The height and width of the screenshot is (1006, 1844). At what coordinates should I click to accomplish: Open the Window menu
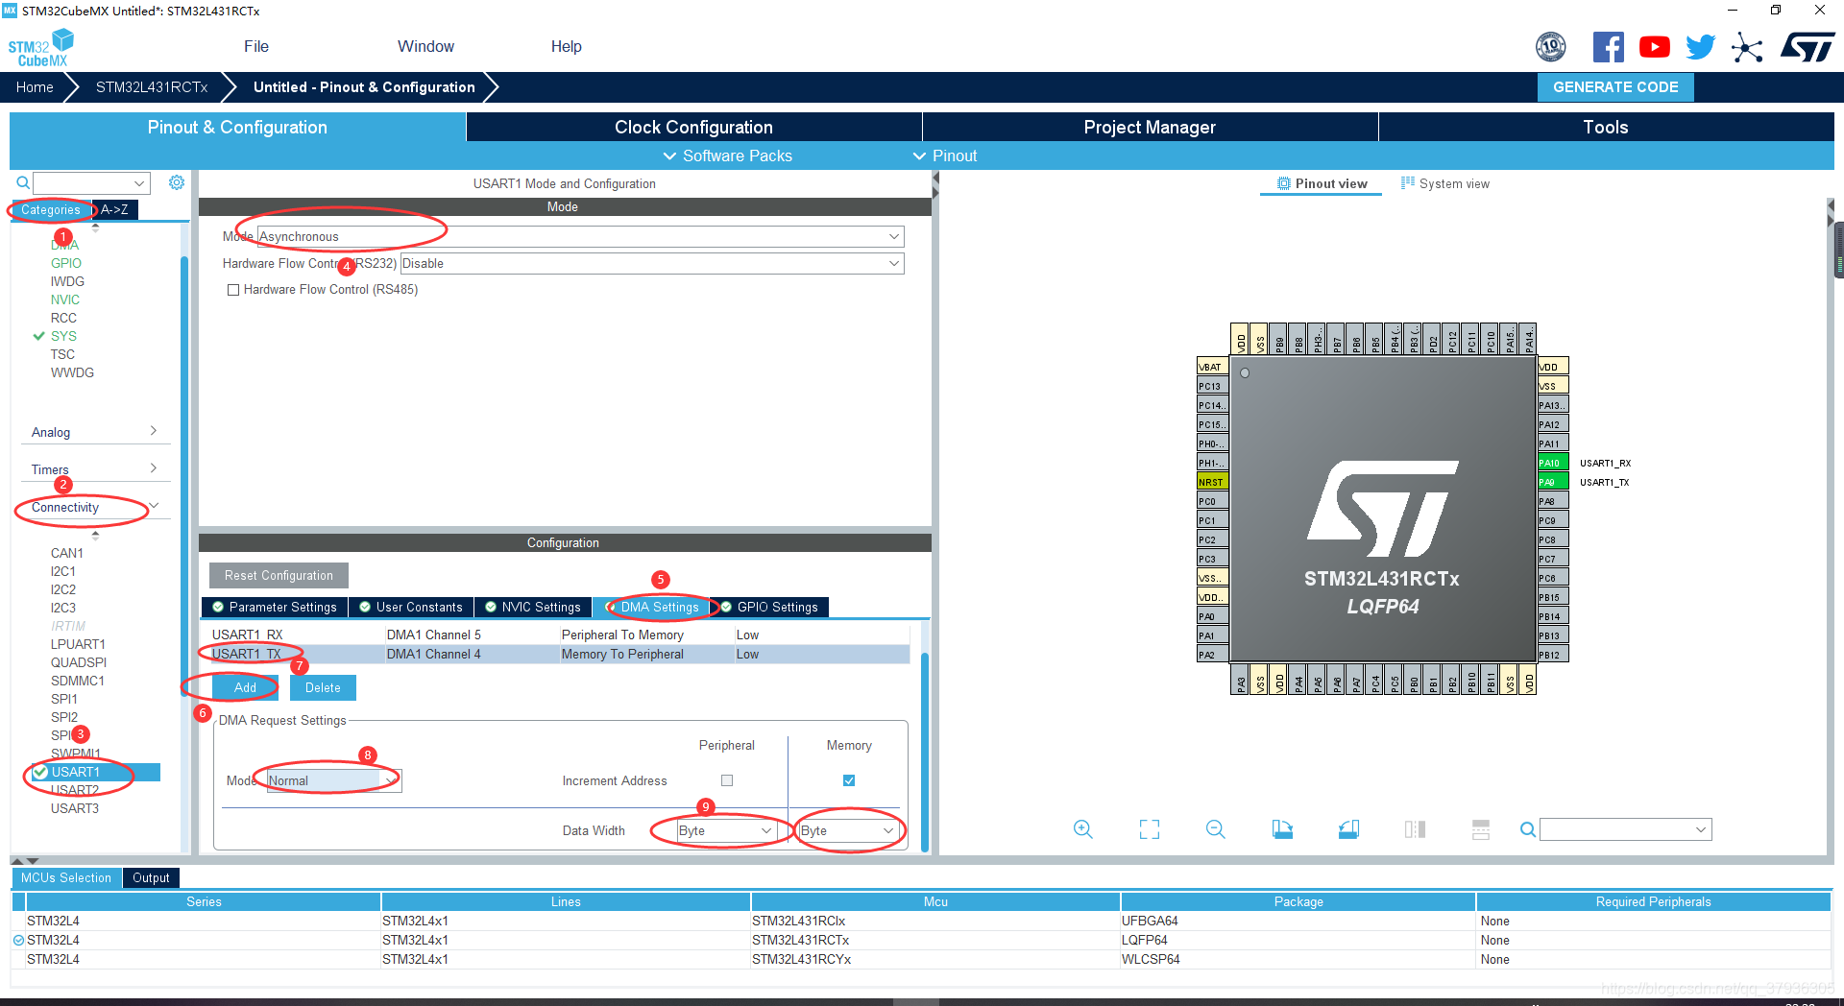[x=425, y=46]
